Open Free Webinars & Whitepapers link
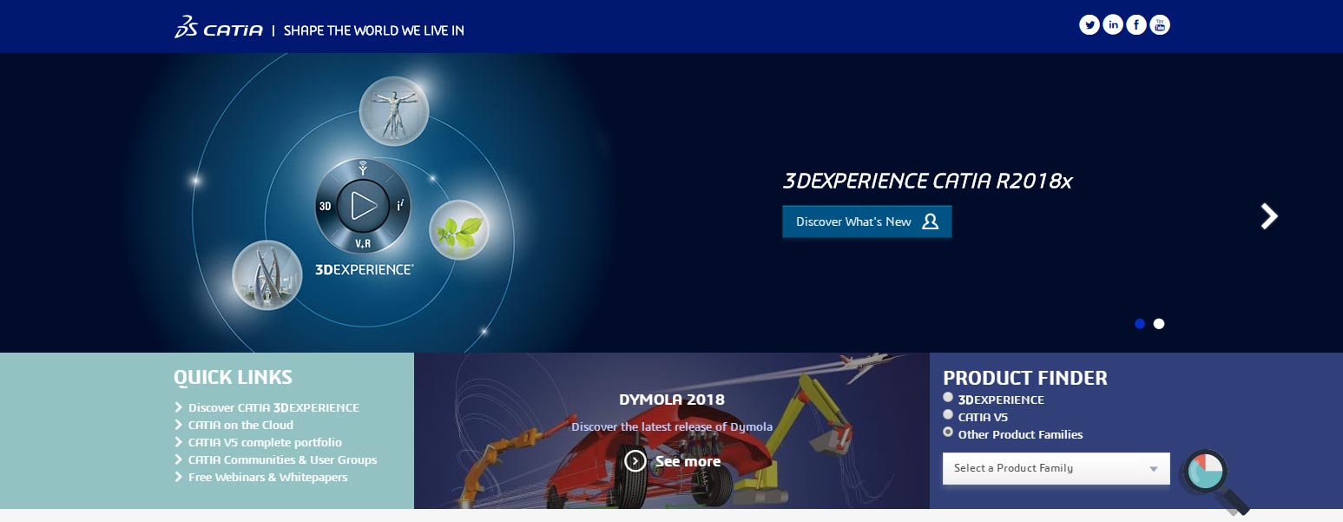 coord(267,477)
